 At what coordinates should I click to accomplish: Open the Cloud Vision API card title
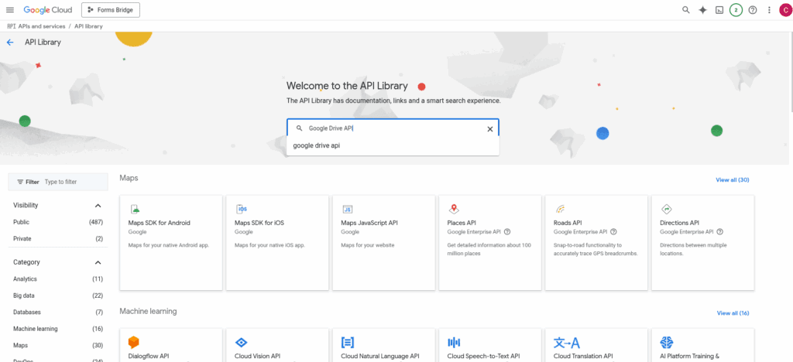coord(257,356)
